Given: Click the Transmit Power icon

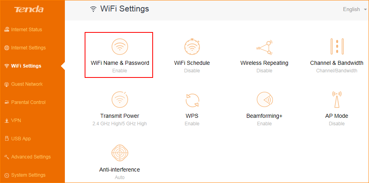Looking at the screenshot, I should tap(119, 100).
